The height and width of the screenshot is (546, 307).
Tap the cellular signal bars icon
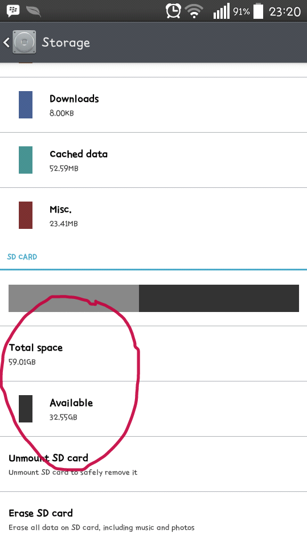221,11
